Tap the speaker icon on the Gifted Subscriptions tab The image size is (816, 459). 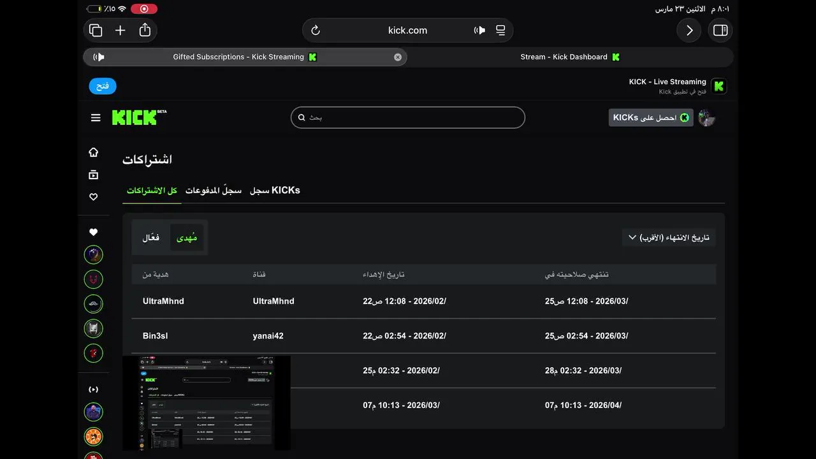(98, 57)
